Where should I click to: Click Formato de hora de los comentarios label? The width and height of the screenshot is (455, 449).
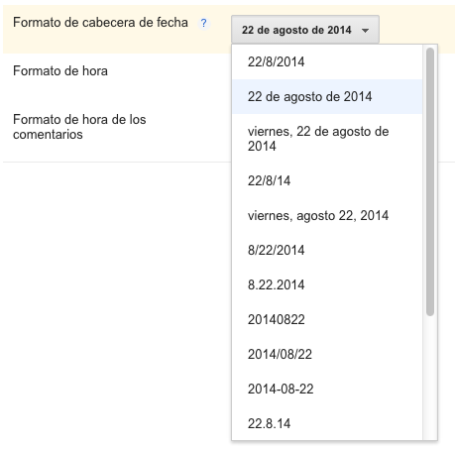pyautogui.click(x=79, y=127)
